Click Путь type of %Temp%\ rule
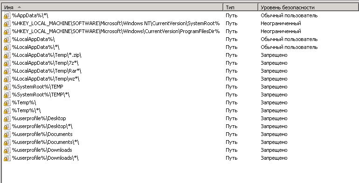Viewport: 359px width, 183px height. (x=231, y=103)
